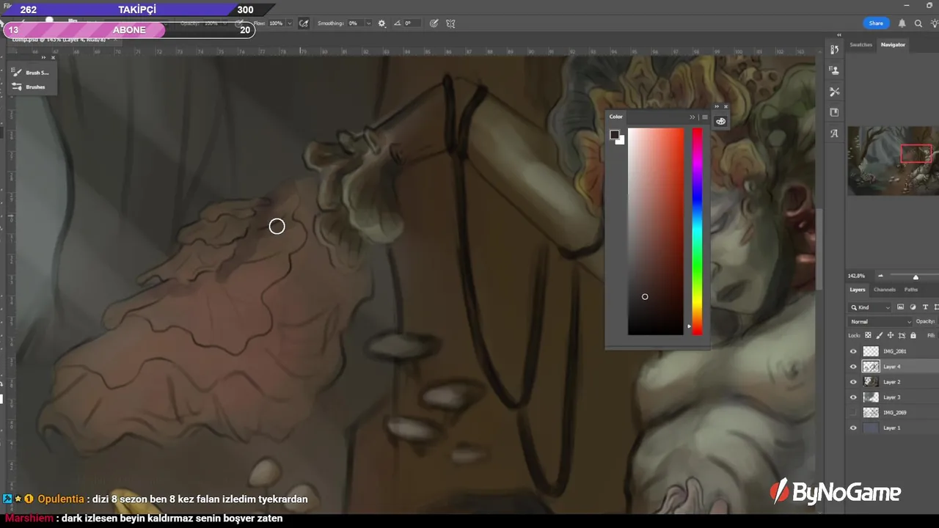Open smoothing options gear
Screen dimensions: 939x528
coord(381,23)
